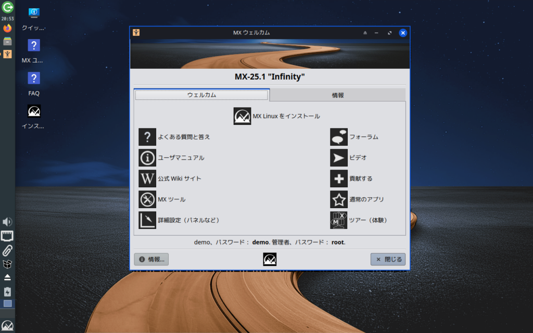533x333 pixels.
Task: Open the ビデオ arrow icon
Action: pyautogui.click(x=339, y=158)
